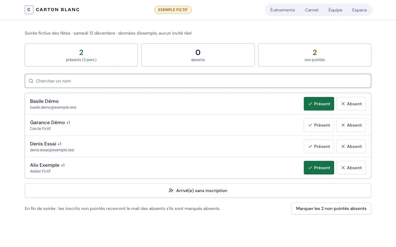The image size is (396, 247).
Task: Click the name Garance Démo
Action: (47, 122)
